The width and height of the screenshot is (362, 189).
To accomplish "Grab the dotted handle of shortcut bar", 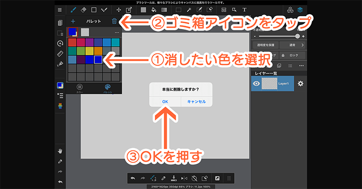I will tap(229, 178).
